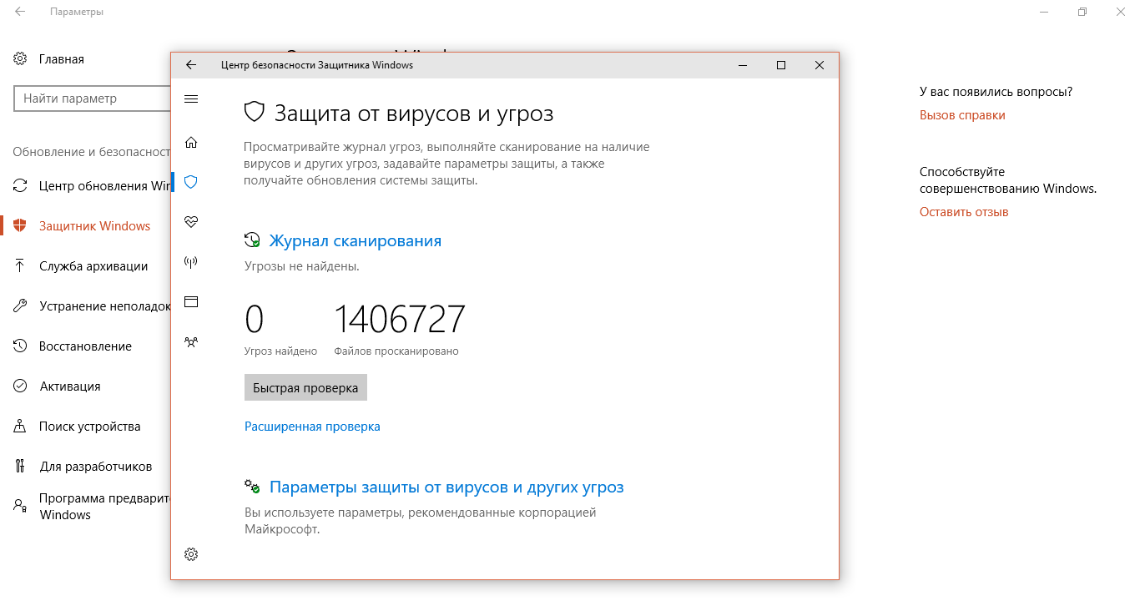Click the Угрозы не найдены status text
This screenshot has width=1140, height=601.
pos(301,267)
